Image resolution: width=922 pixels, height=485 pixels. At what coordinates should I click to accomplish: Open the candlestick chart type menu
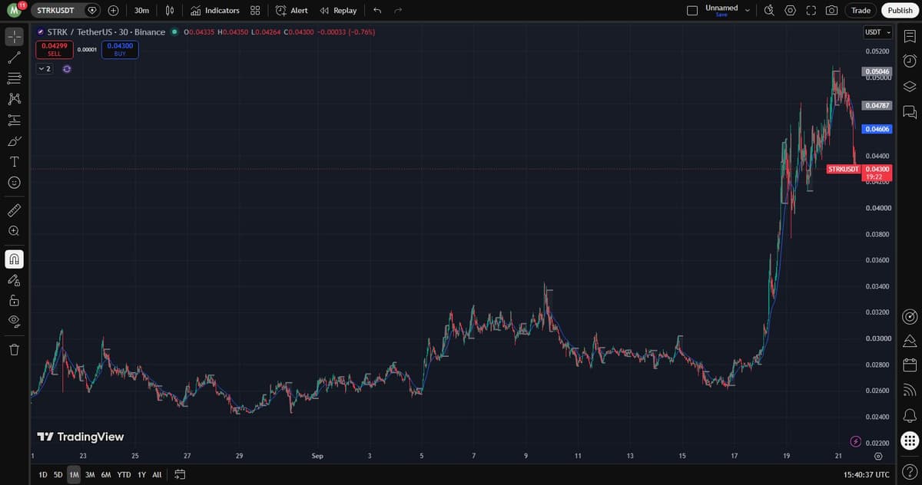point(170,11)
